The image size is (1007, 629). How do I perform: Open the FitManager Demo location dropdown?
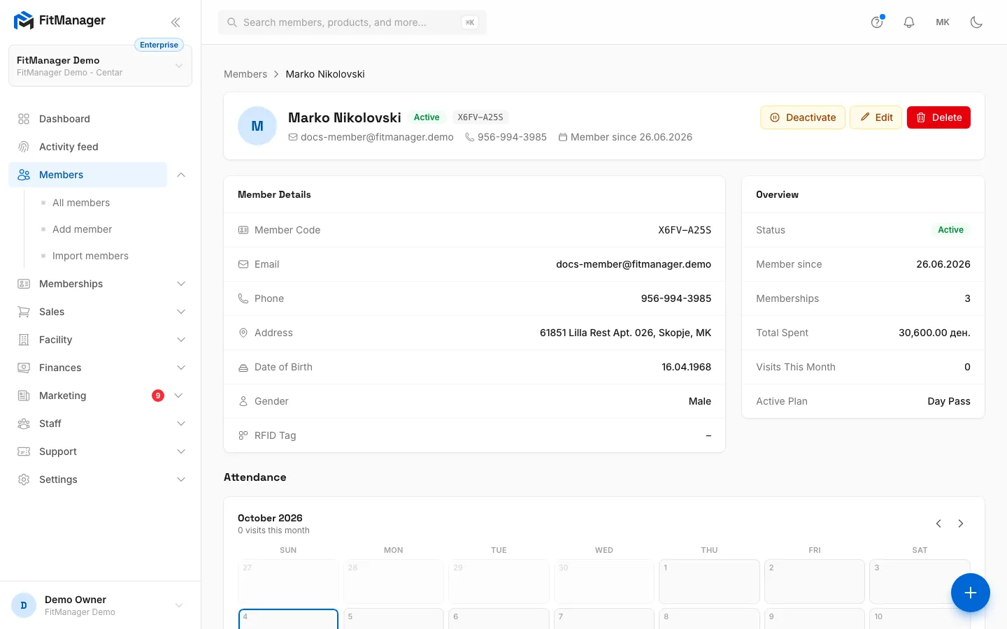click(100, 66)
